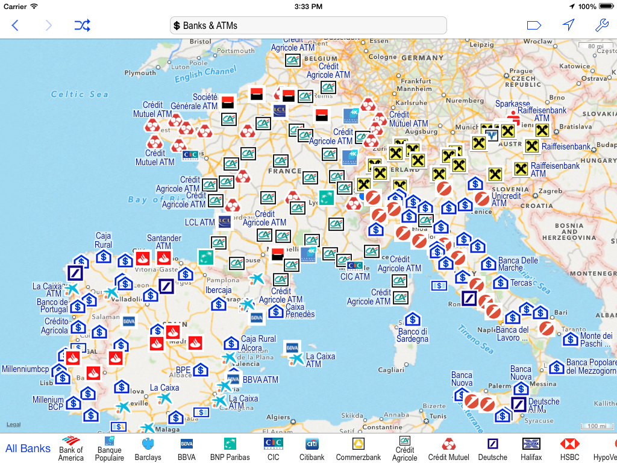This screenshot has height=463, width=617.
Task: Filter by BBVA in bottom bar
Action: (187, 449)
